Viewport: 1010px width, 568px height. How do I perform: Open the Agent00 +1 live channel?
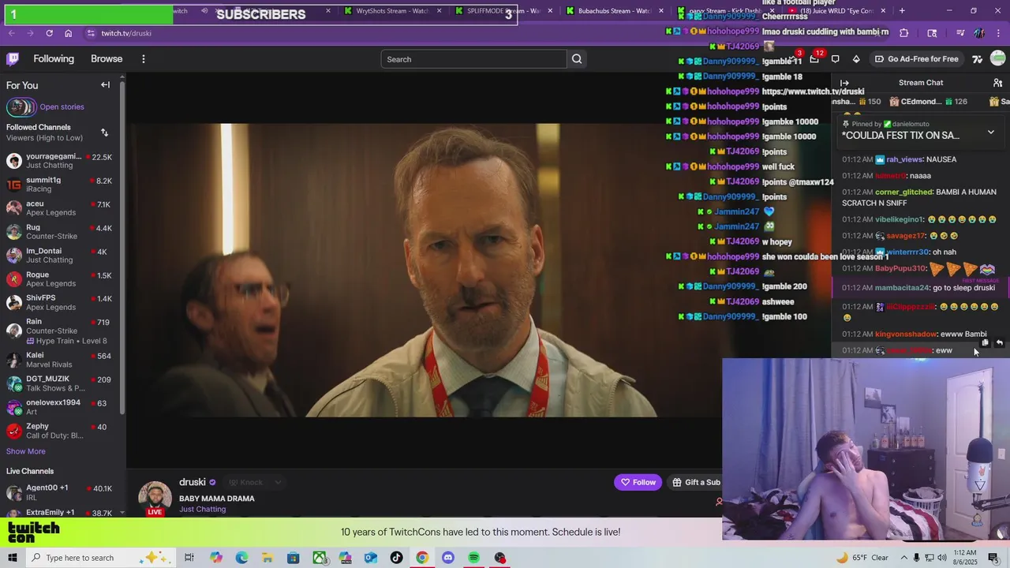tap(61, 492)
